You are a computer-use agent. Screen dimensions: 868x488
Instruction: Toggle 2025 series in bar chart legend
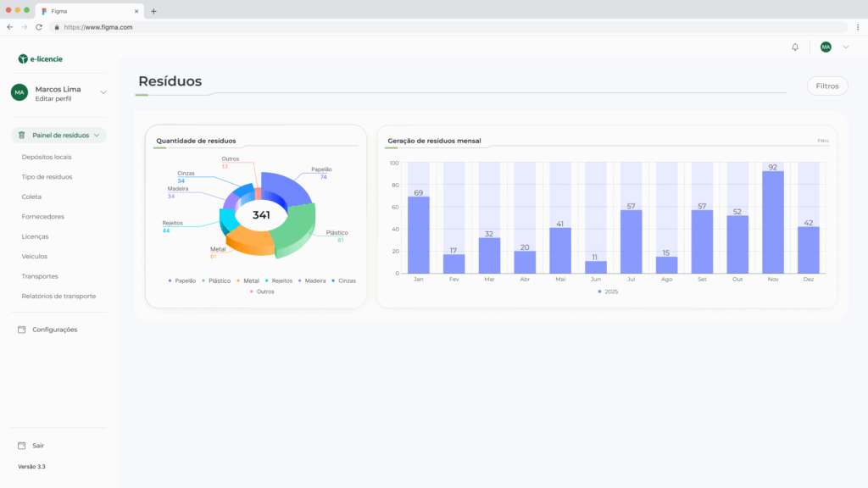click(607, 291)
